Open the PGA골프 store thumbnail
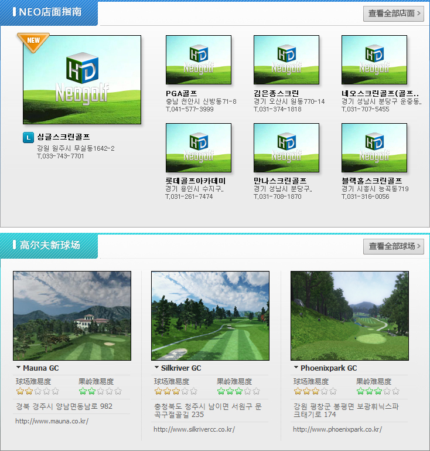The width and height of the screenshot is (430, 451). click(199, 60)
